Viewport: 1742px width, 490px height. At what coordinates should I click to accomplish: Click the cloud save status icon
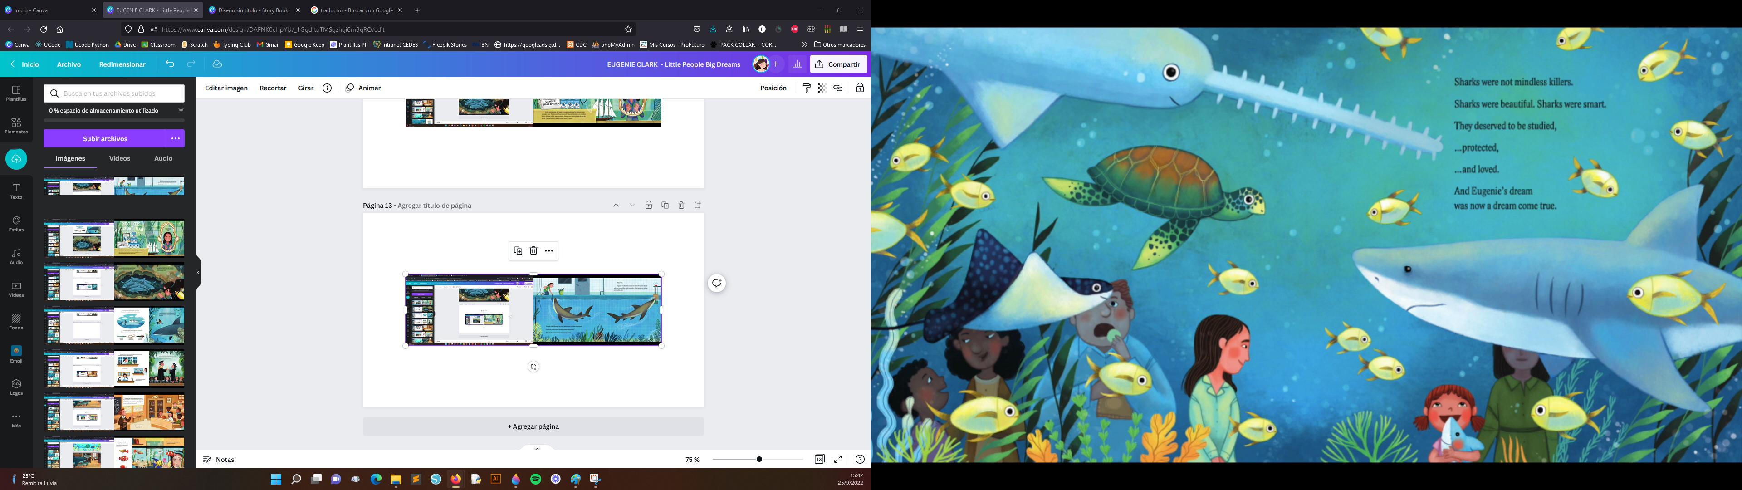pyautogui.click(x=217, y=64)
